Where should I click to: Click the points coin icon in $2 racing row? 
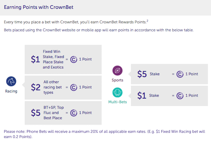pos(74,87)
